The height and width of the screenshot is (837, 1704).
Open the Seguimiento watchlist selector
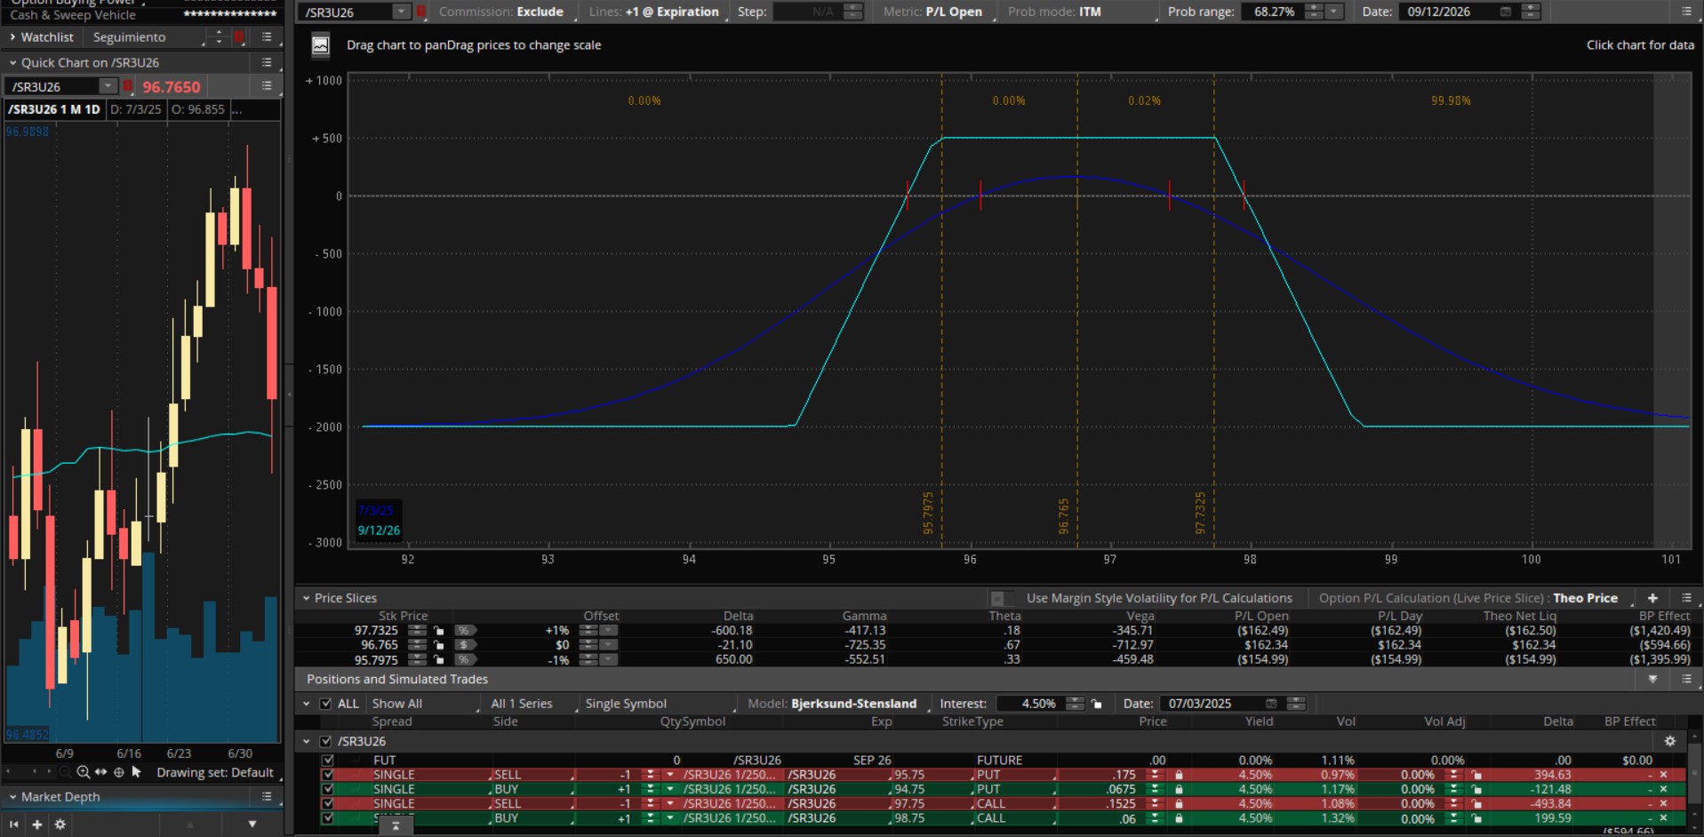(142, 37)
